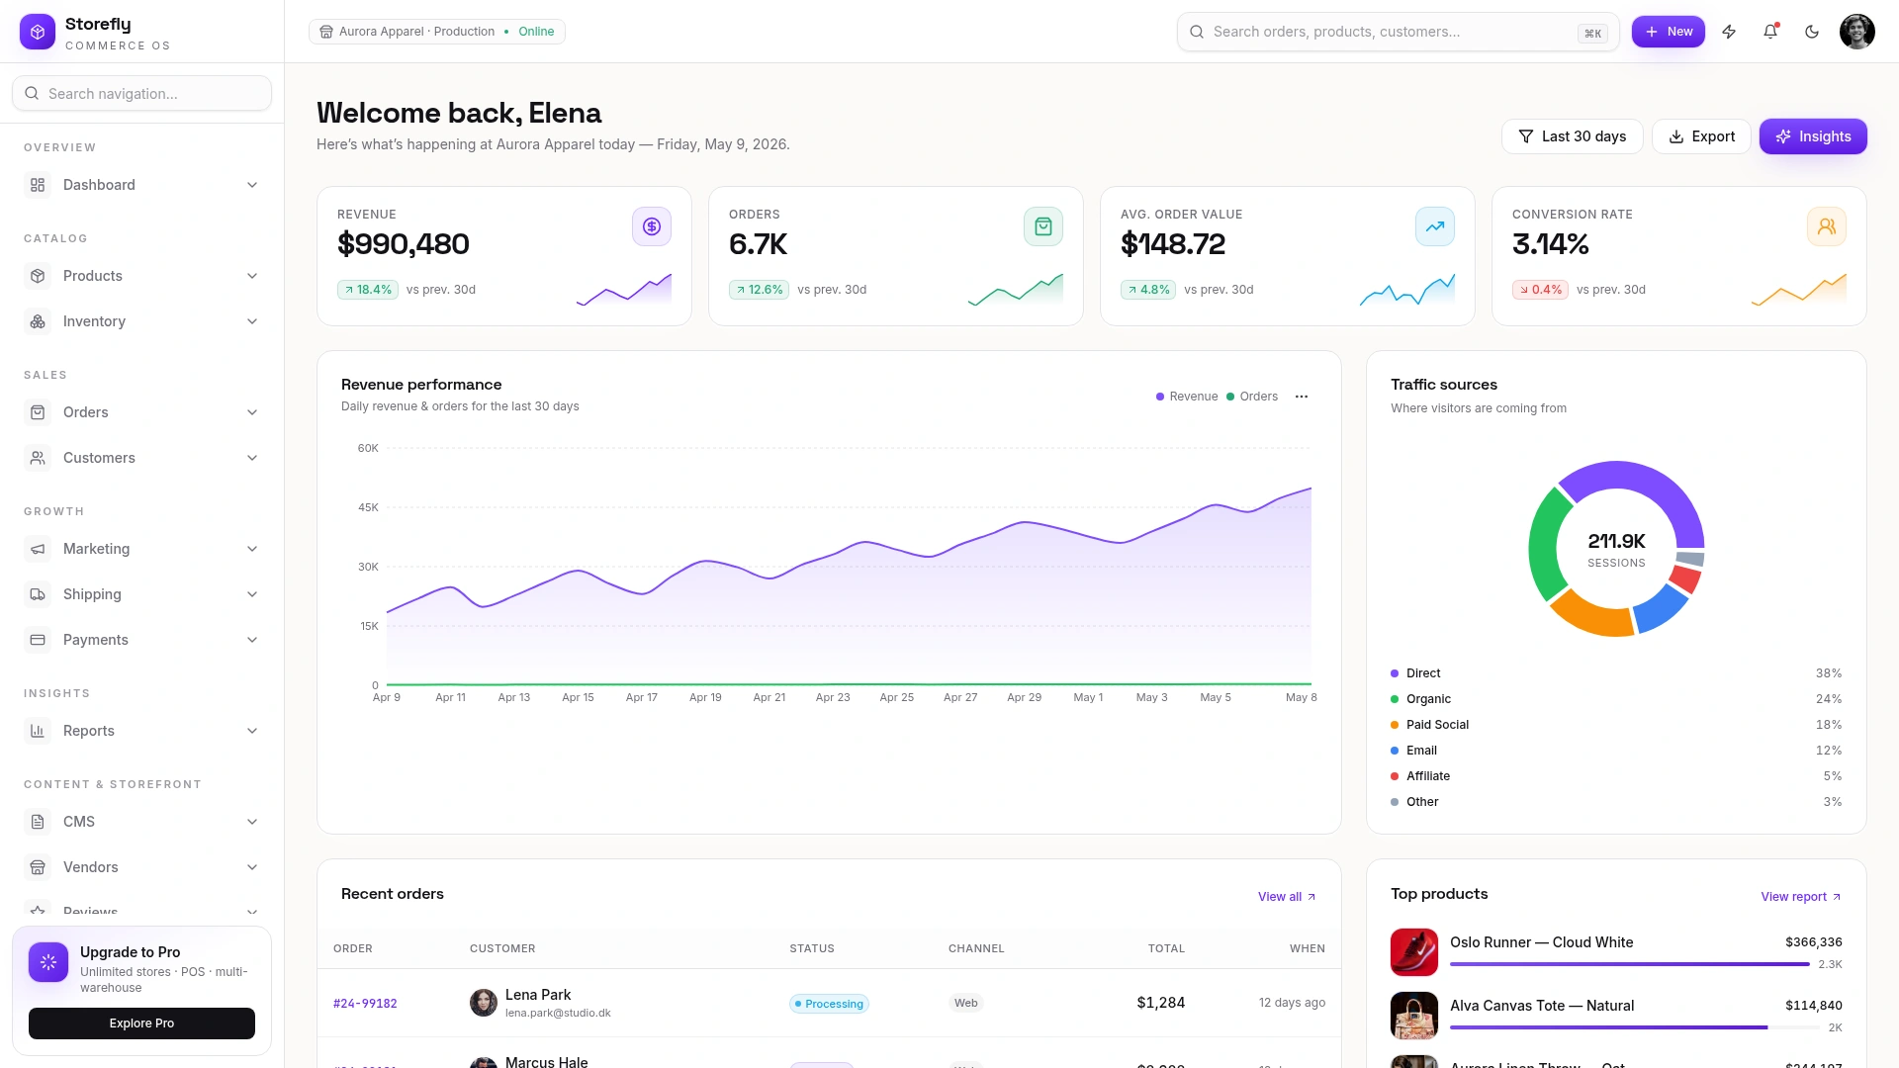Open order #24-99182 link

pyautogui.click(x=365, y=1004)
